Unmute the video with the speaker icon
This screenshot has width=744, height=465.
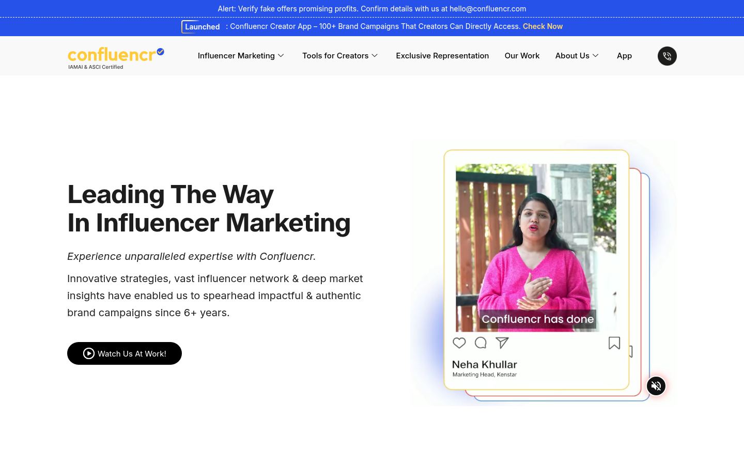click(x=656, y=386)
